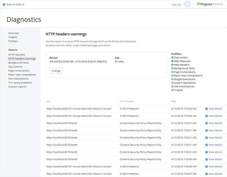Screen dimensions: 227x177
Task: Open N+1 query problems report
Action: [20, 83]
